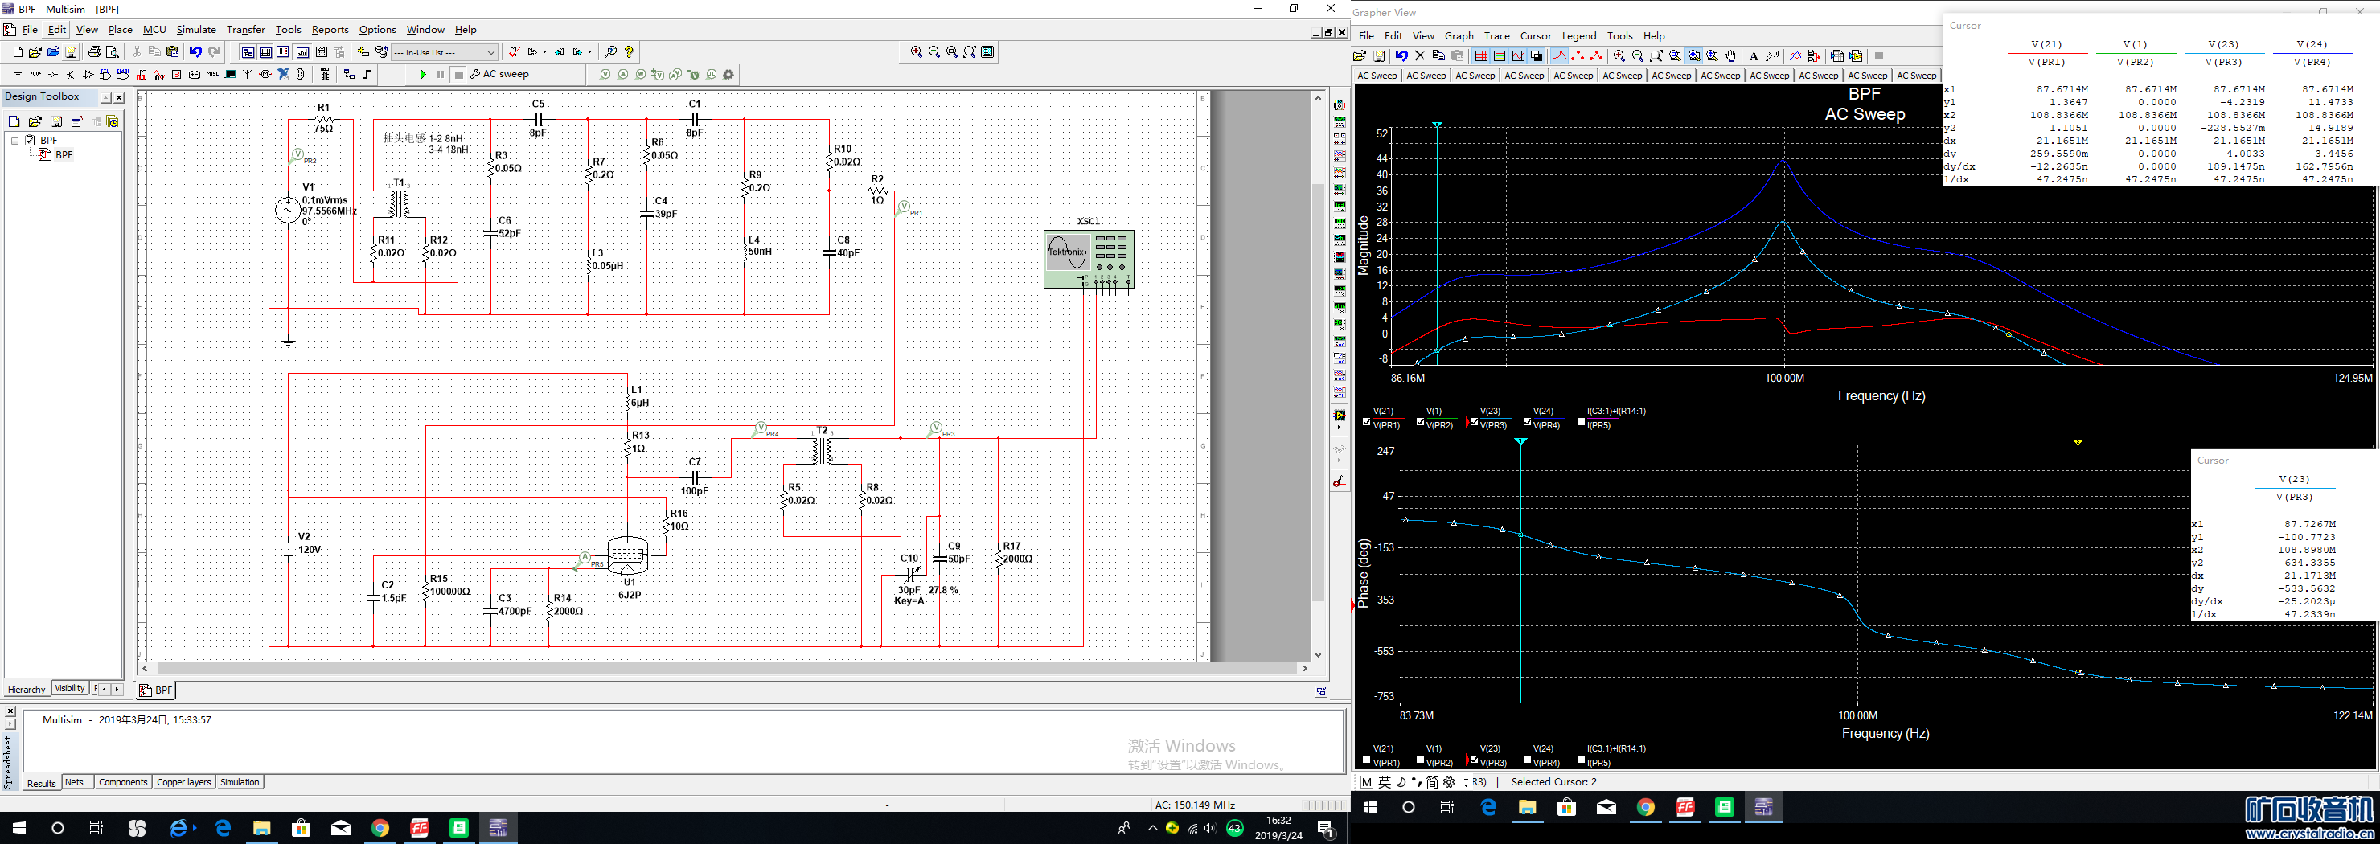The image size is (2380, 844).
Task: Open the Simulate menu
Action: coord(196,30)
